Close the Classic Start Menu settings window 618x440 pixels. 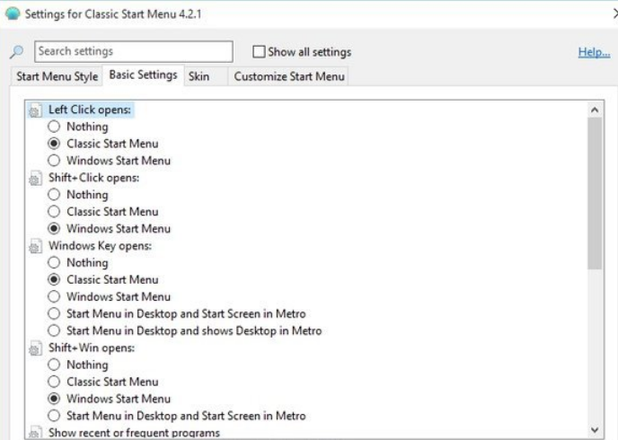tap(614, 13)
